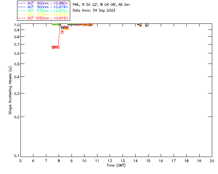The image size is (218, 174).
Task: Click the red vertical rising line segment
Action: coord(59,36)
